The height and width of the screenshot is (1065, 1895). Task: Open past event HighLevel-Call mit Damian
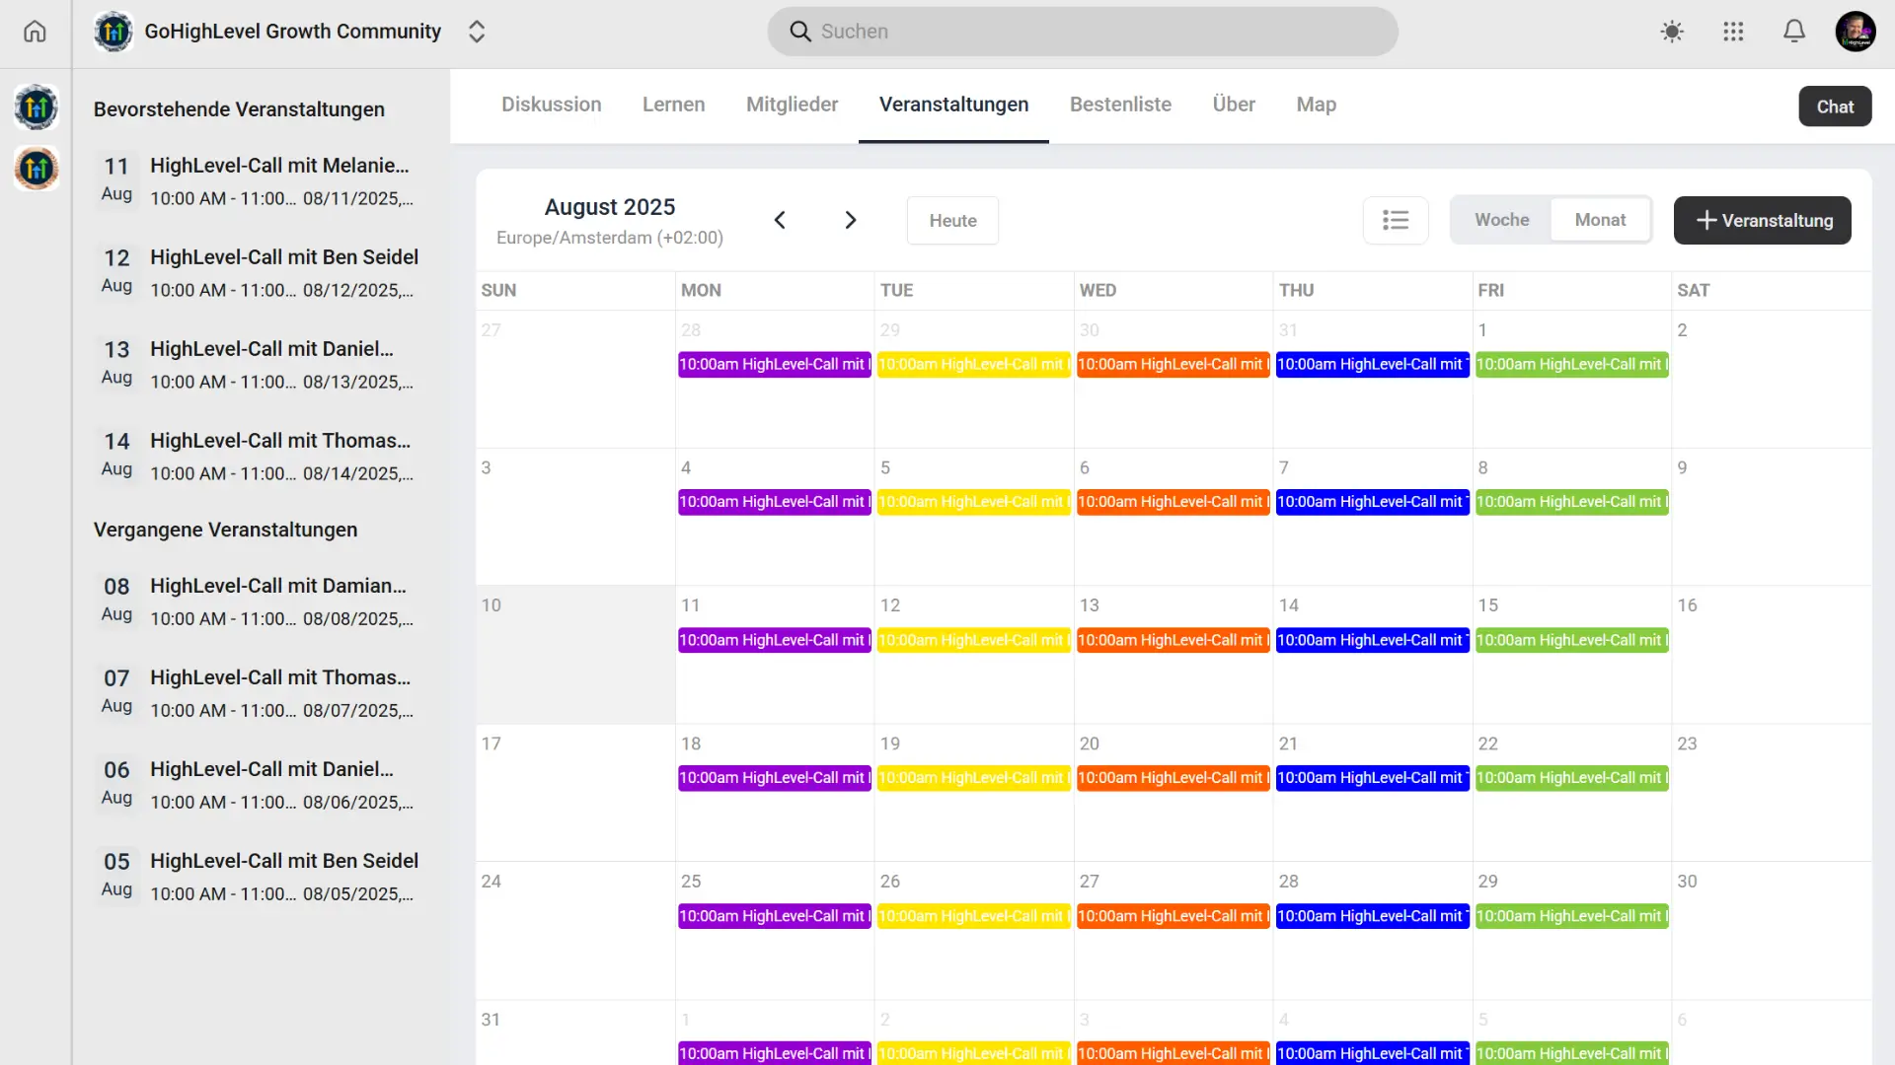pos(258,601)
